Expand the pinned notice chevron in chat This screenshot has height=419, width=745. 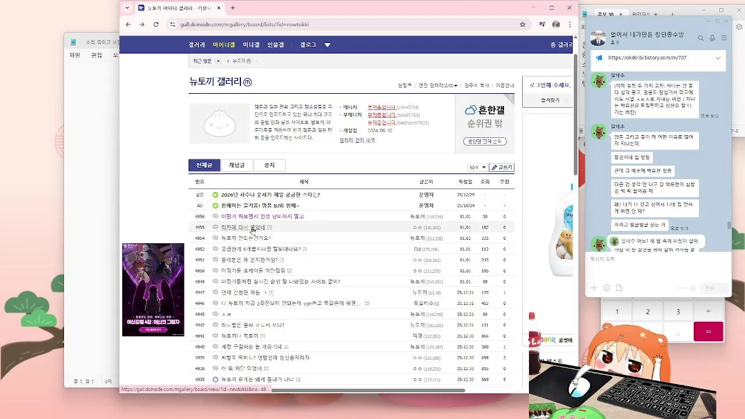pos(718,58)
